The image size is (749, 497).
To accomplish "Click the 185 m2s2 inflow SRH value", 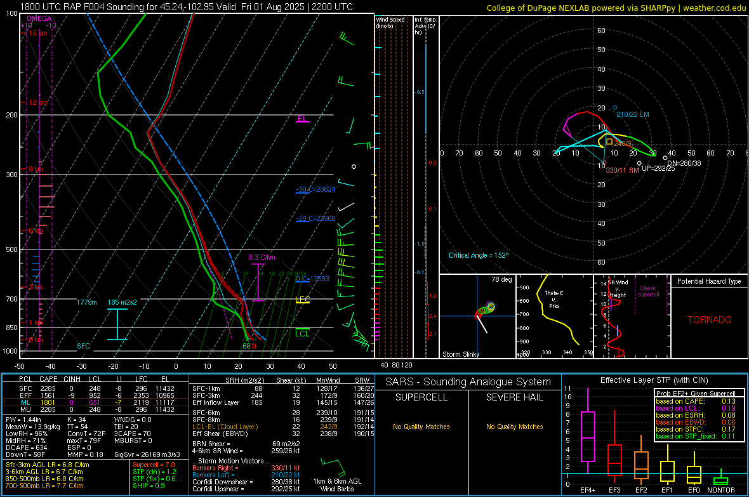I will point(123,302).
